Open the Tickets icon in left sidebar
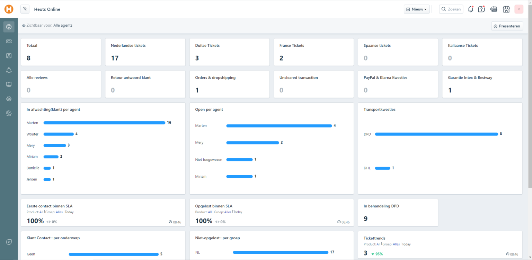This screenshot has height=260, width=532. tap(9, 41)
